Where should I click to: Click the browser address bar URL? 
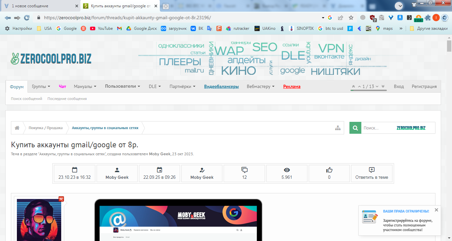click(127, 18)
